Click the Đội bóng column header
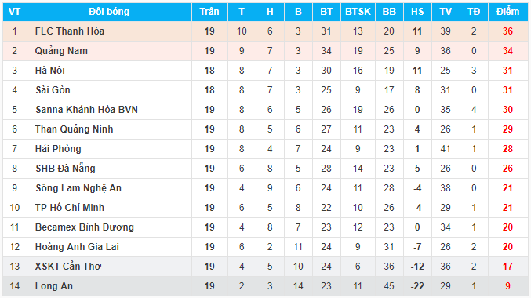The height and width of the screenshot is (298, 531). [x=109, y=12]
